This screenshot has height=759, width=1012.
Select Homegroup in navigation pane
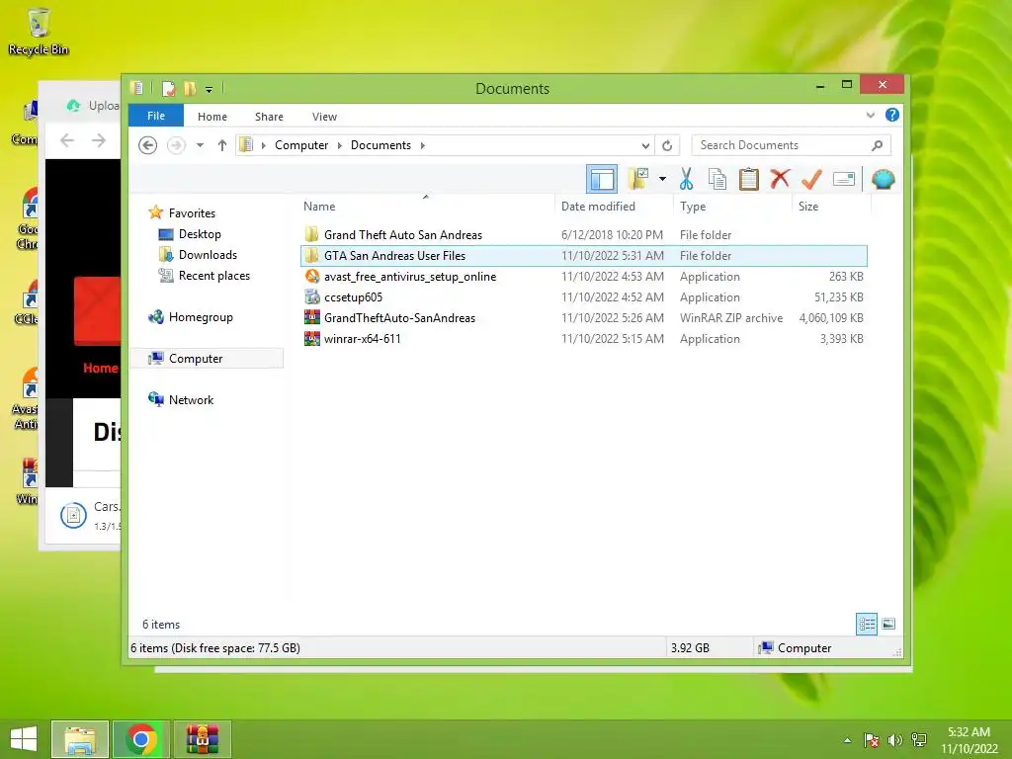click(x=201, y=317)
